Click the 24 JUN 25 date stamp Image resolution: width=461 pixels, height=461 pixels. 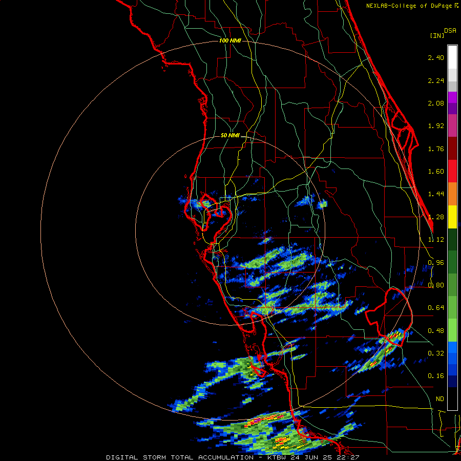pyautogui.click(x=310, y=457)
